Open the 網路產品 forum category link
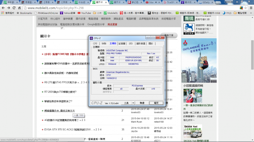The width and height of the screenshot is (254, 142). point(118,19)
